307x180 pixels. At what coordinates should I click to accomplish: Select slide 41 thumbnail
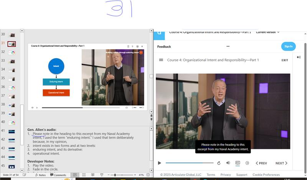[x=12, y=131]
